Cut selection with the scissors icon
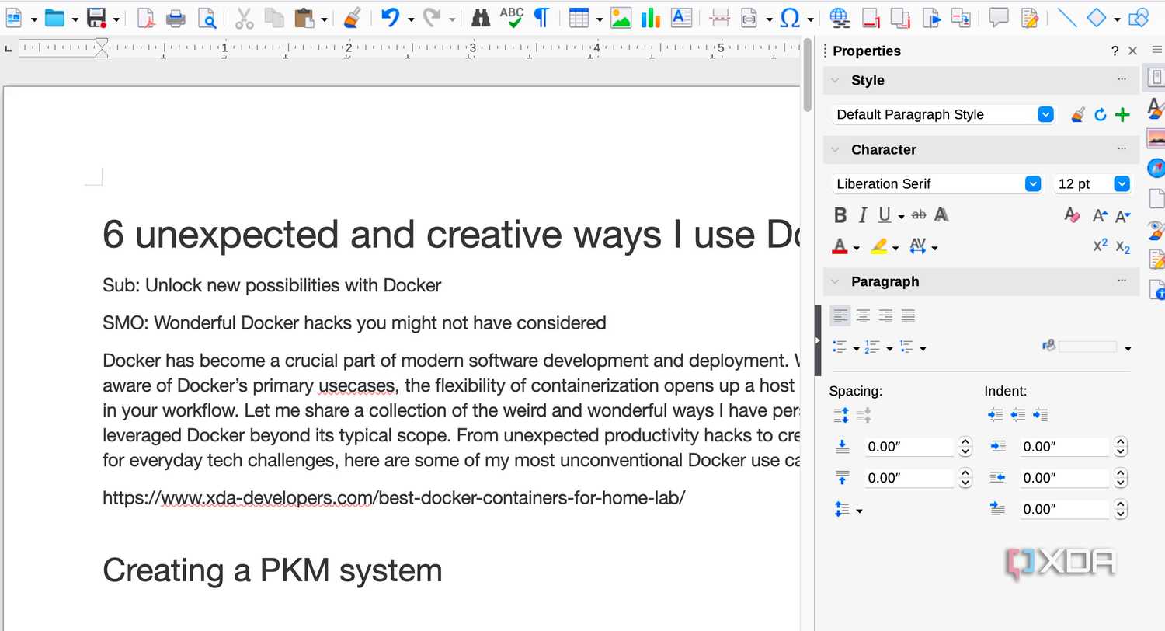This screenshot has height=631, width=1165. (x=245, y=17)
